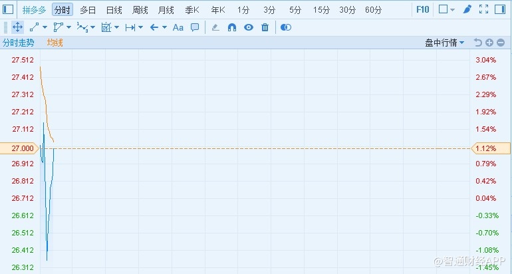Switch to the 30分 chart
This screenshot has height=274, width=512.
(x=347, y=10)
